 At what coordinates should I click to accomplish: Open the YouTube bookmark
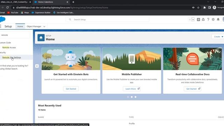[x=13, y=13]
